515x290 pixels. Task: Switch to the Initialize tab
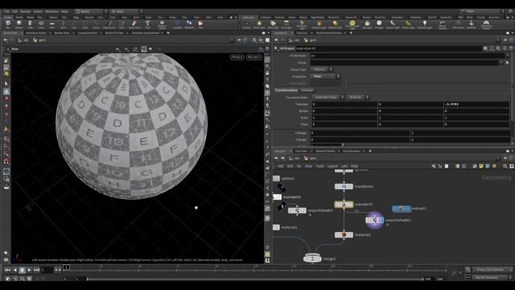(x=307, y=90)
